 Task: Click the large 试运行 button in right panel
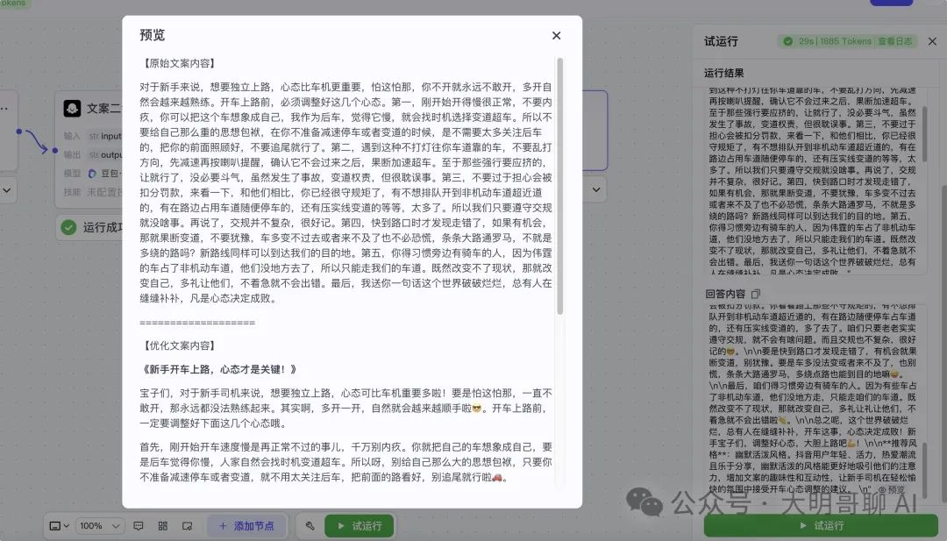coord(821,525)
